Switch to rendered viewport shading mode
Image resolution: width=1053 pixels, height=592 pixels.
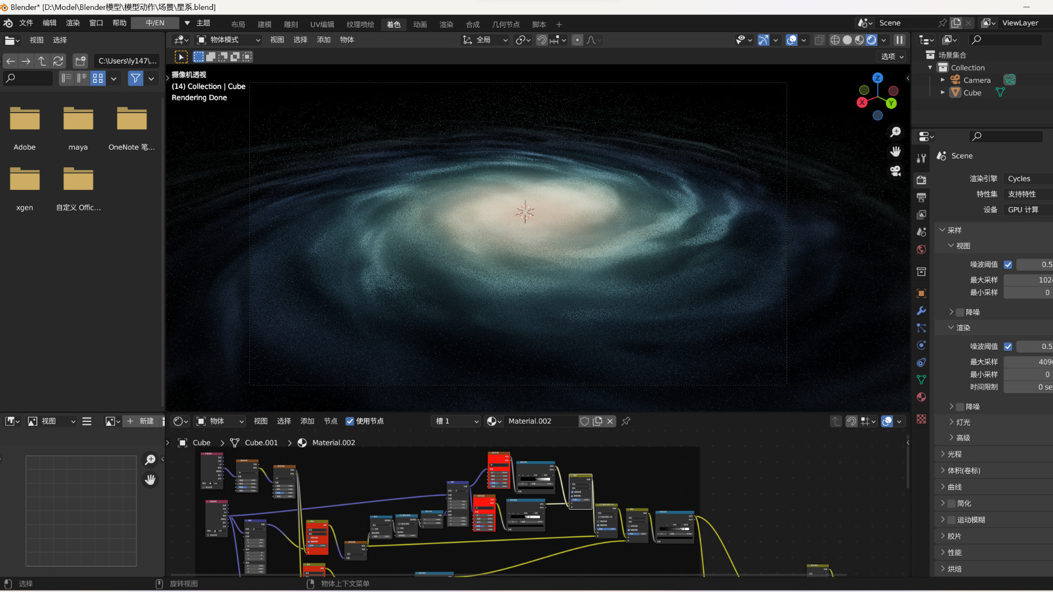click(x=872, y=40)
